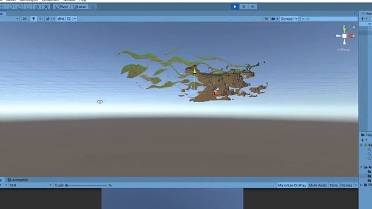The image size is (372, 209).
Task: Open the scene camera settings icon
Action: tap(273, 19)
